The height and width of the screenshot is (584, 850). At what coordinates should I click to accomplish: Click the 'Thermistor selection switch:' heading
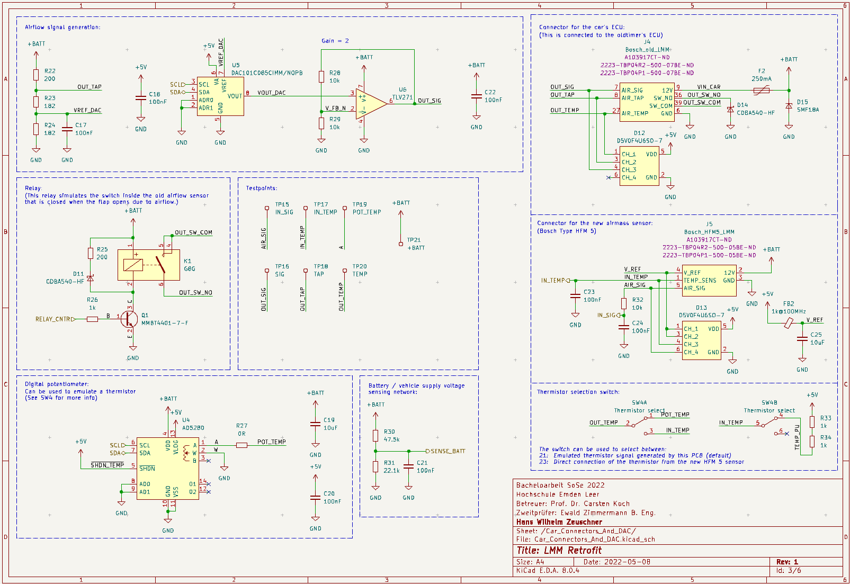pos(578,392)
